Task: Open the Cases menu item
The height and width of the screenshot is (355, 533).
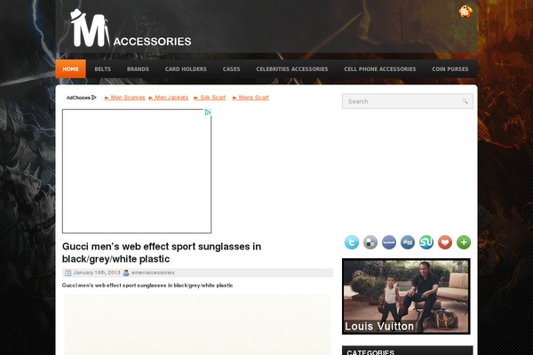Action: [232, 69]
